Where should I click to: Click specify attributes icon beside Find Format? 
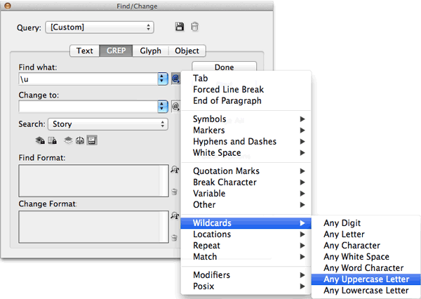coord(174,169)
